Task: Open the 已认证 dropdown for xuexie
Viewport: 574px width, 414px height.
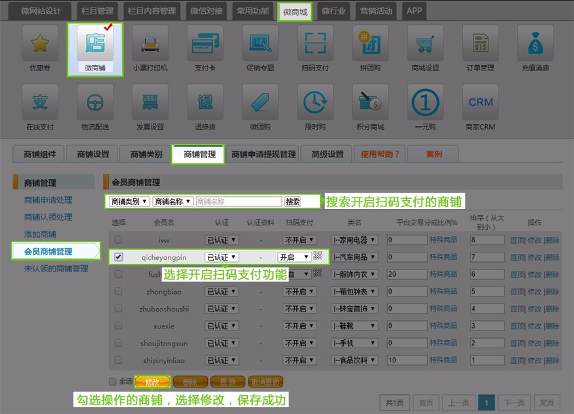Action: 222,326
